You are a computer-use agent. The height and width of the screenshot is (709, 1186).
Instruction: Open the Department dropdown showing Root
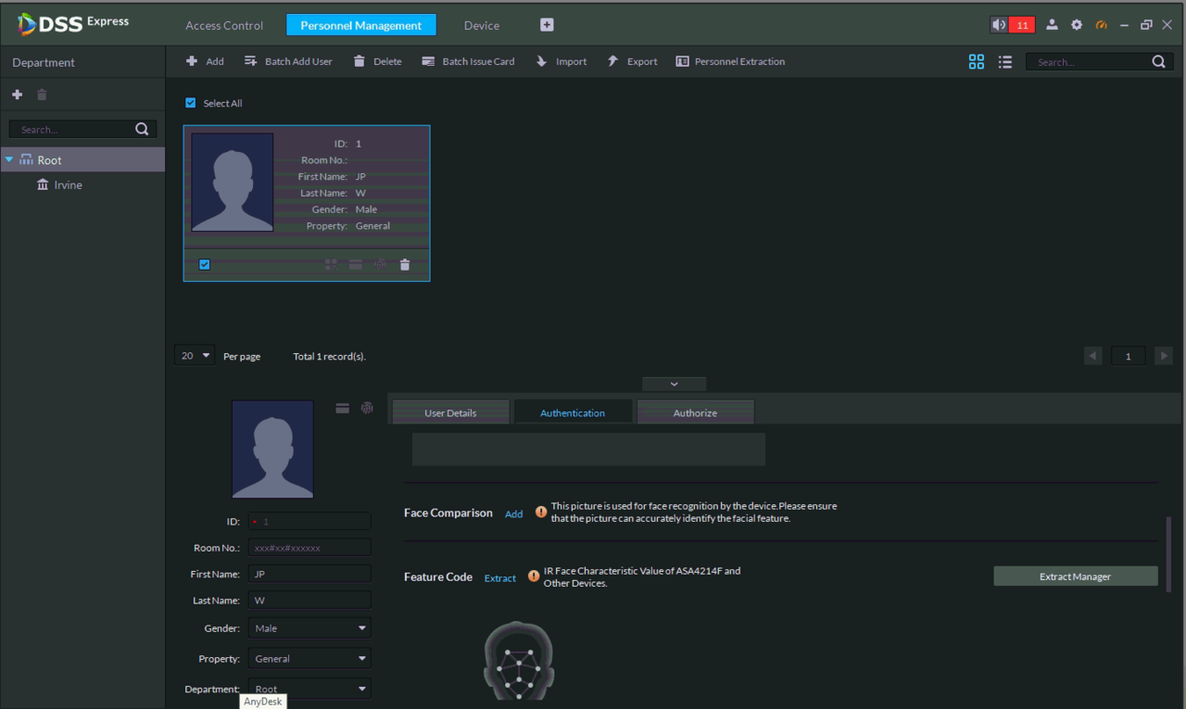[309, 689]
